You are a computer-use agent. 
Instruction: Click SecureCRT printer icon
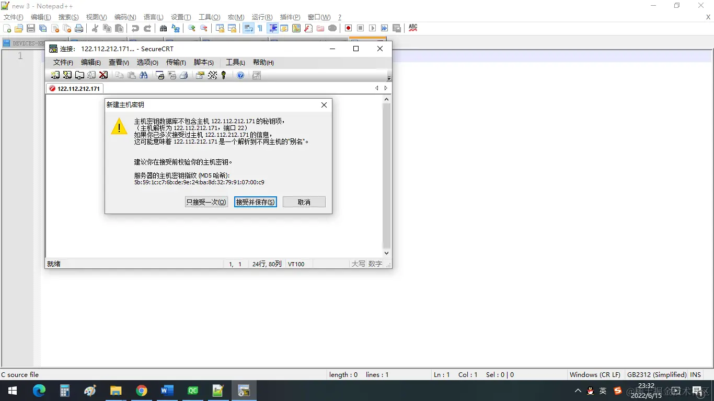pyautogui.click(x=183, y=75)
